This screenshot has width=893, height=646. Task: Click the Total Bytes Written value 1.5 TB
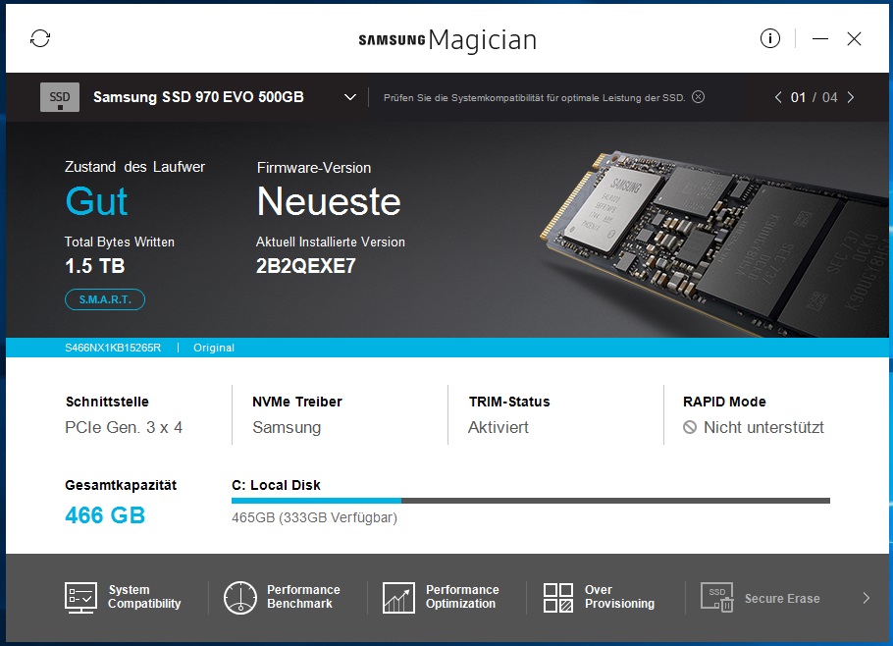coord(94,266)
